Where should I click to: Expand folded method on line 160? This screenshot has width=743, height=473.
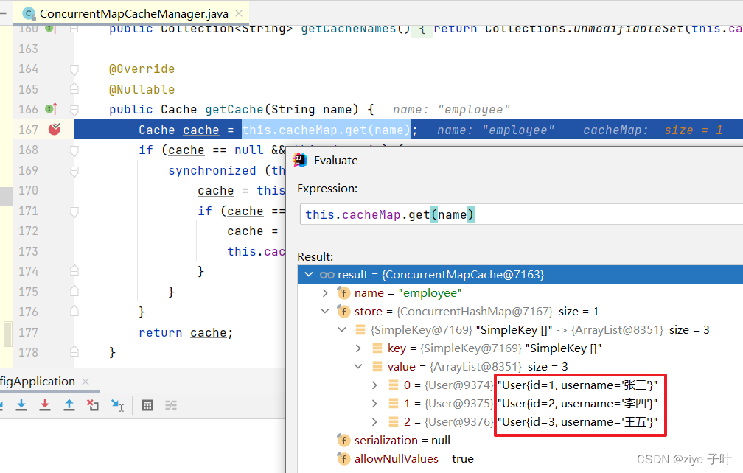74,29
